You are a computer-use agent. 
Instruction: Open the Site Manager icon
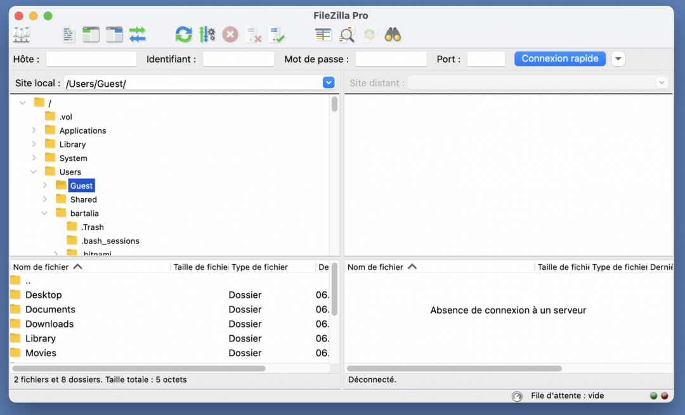21,34
